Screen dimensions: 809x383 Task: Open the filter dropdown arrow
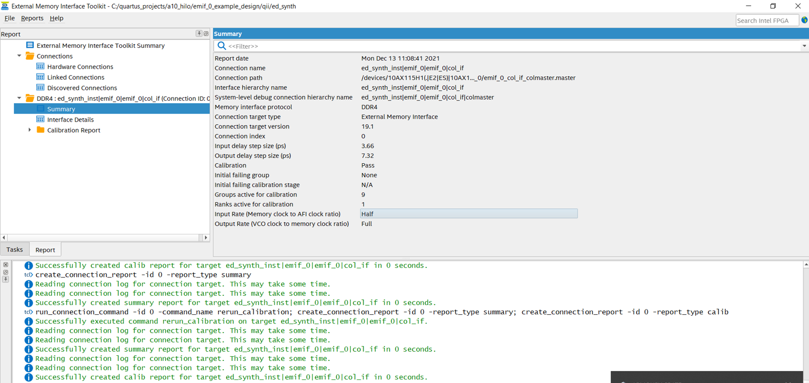[x=804, y=46]
